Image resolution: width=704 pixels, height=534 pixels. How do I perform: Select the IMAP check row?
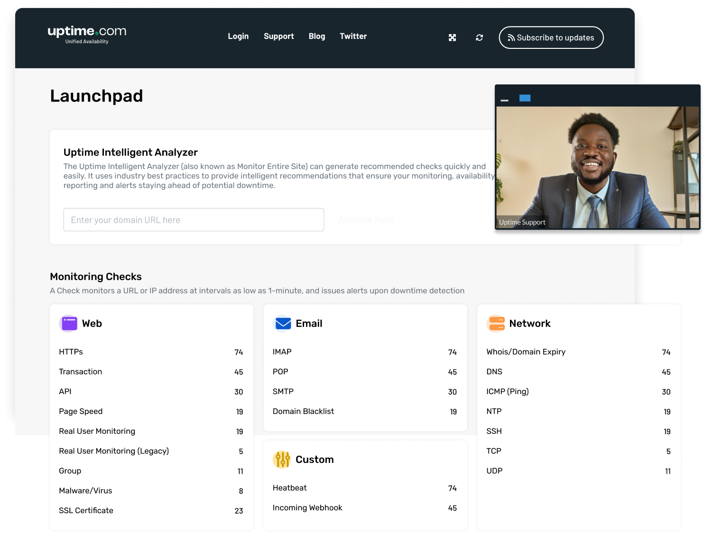[365, 352]
